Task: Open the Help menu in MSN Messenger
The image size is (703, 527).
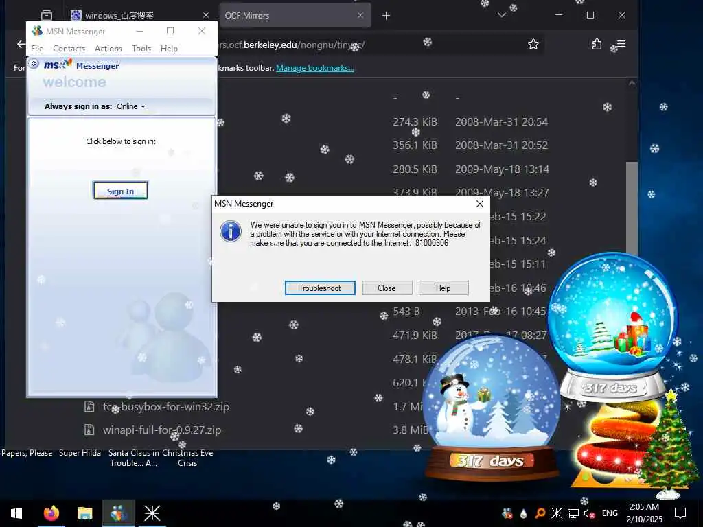Action: [169, 49]
